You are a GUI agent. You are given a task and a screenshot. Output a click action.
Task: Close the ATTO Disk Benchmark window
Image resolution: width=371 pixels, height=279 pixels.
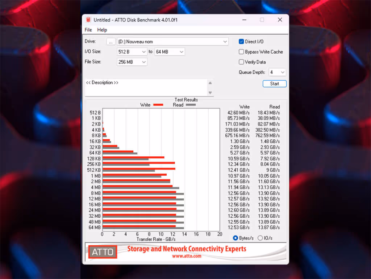(x=280, y=20)
